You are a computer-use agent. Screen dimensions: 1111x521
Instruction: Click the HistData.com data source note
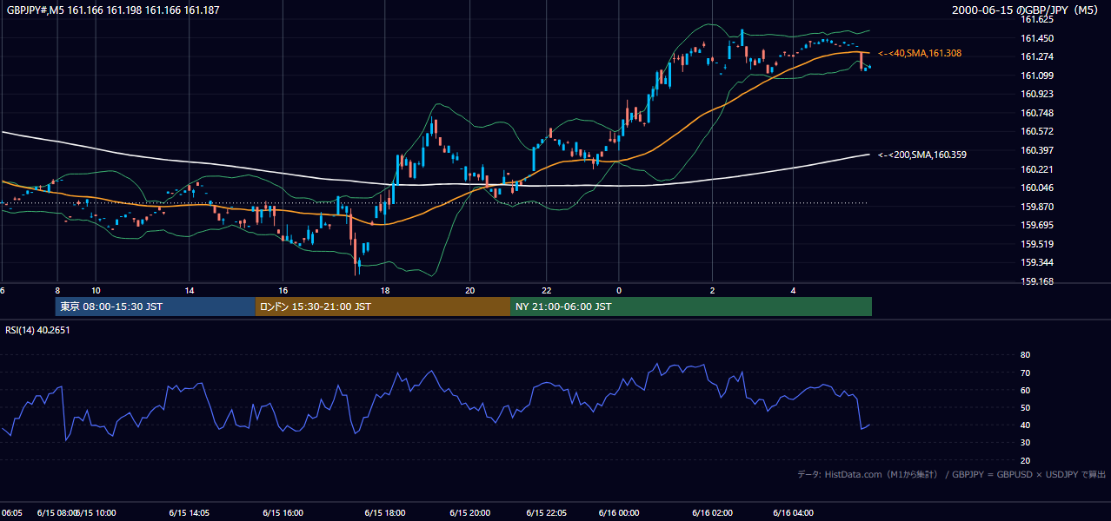coord(951,474)
